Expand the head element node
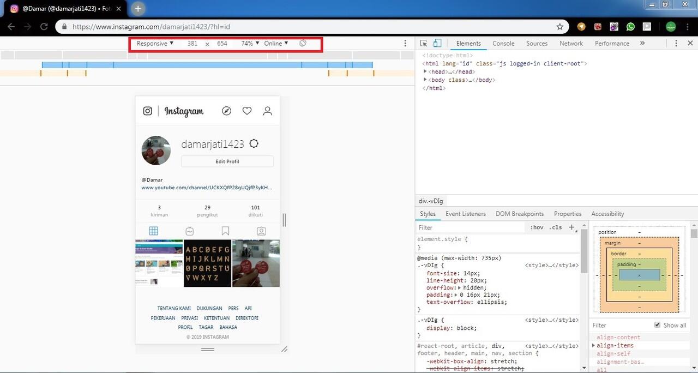 tap(425, 71)
